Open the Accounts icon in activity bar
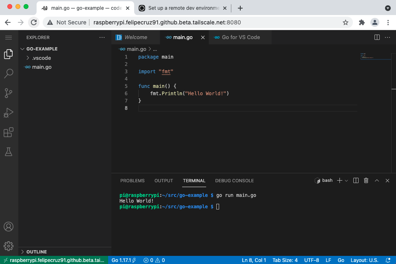 (9, 227)
